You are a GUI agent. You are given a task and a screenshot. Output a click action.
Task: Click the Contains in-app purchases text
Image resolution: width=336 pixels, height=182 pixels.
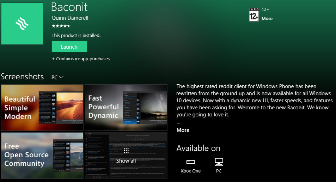81,59
